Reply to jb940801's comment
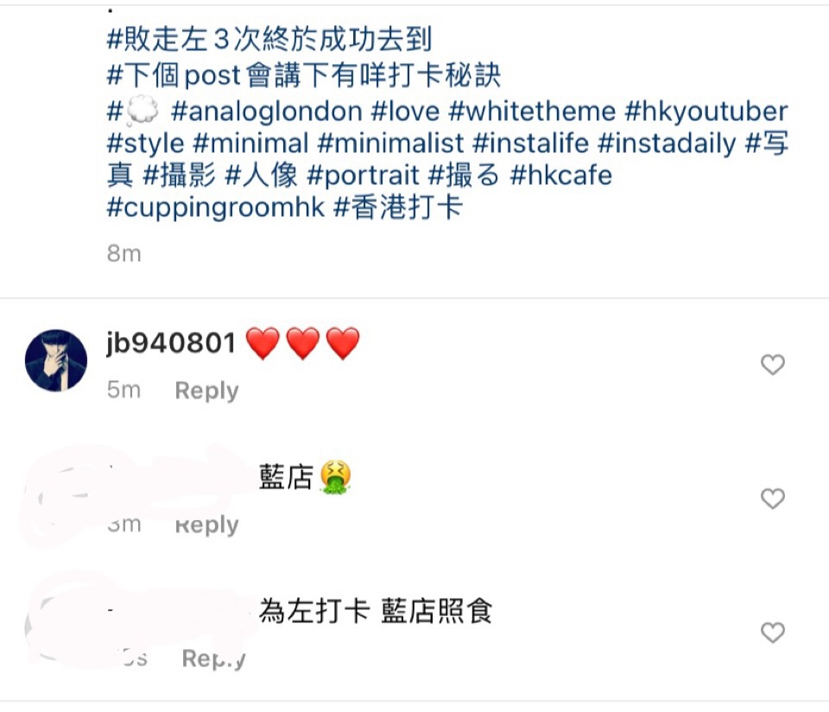Screen dimensions: 829x712 tap(206, 391)
